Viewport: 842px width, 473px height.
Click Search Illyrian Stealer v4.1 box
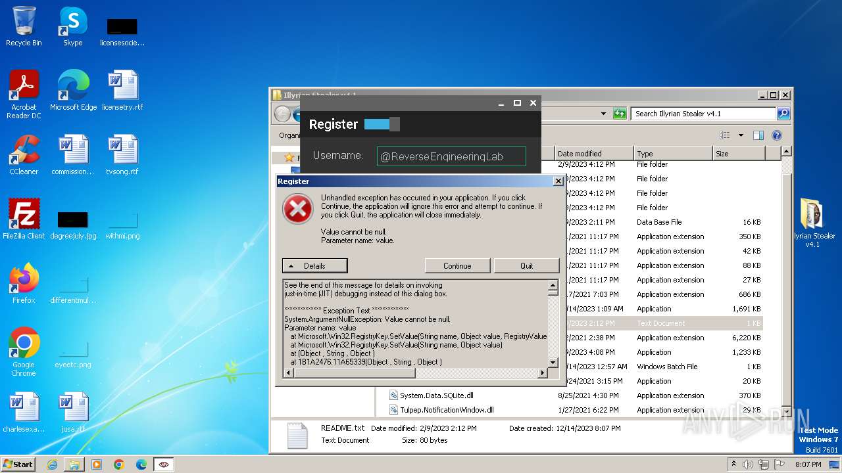[x=703, y=114]
